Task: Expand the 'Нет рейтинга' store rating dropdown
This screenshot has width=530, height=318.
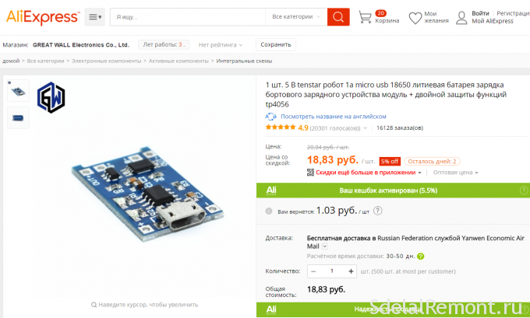Action: pyautogui.click(x=221, y=45)
